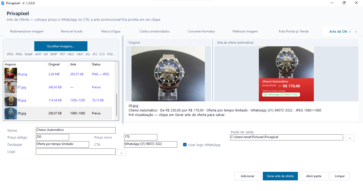Maximize or restore the Privapixel window
This screenshot has width=363, height=191.
tap(344, 3)
